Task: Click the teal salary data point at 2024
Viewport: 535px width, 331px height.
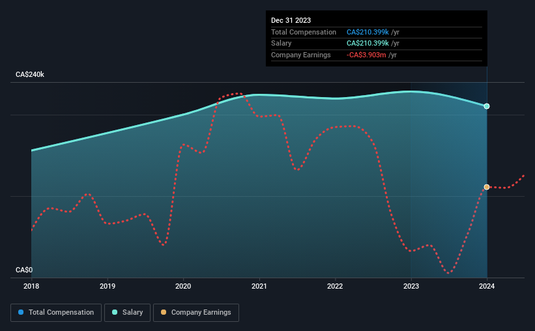Action: coord(487,106)
